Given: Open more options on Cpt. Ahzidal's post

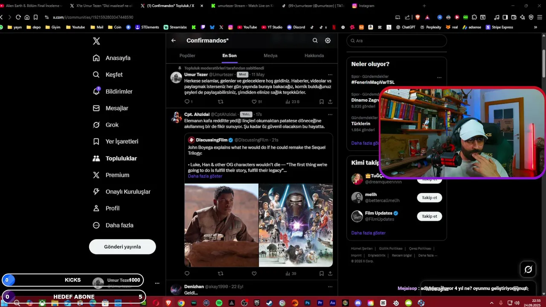Looking at the screenshot, I should (x=330, y=114).
